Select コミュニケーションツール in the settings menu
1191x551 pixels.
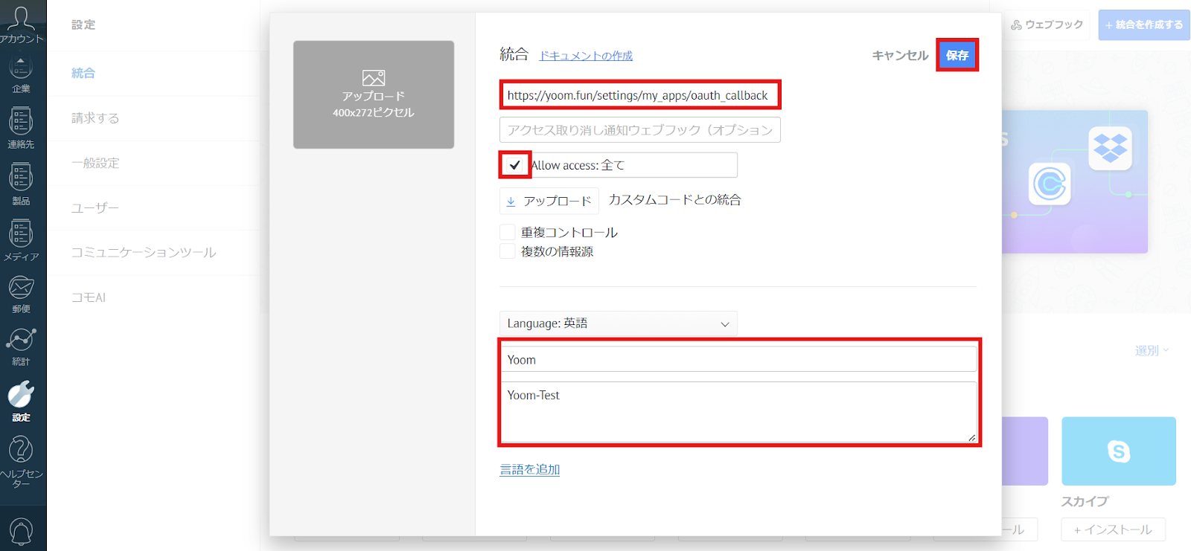pos(144,252)
